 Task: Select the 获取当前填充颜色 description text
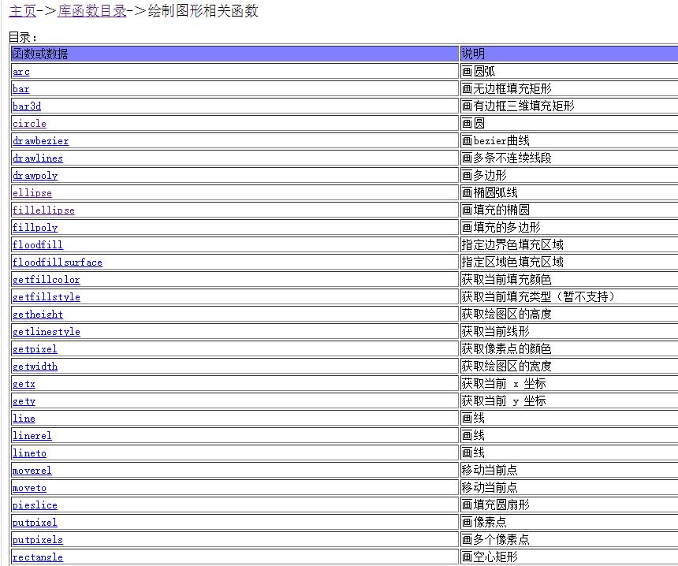[x=507, y=279]
